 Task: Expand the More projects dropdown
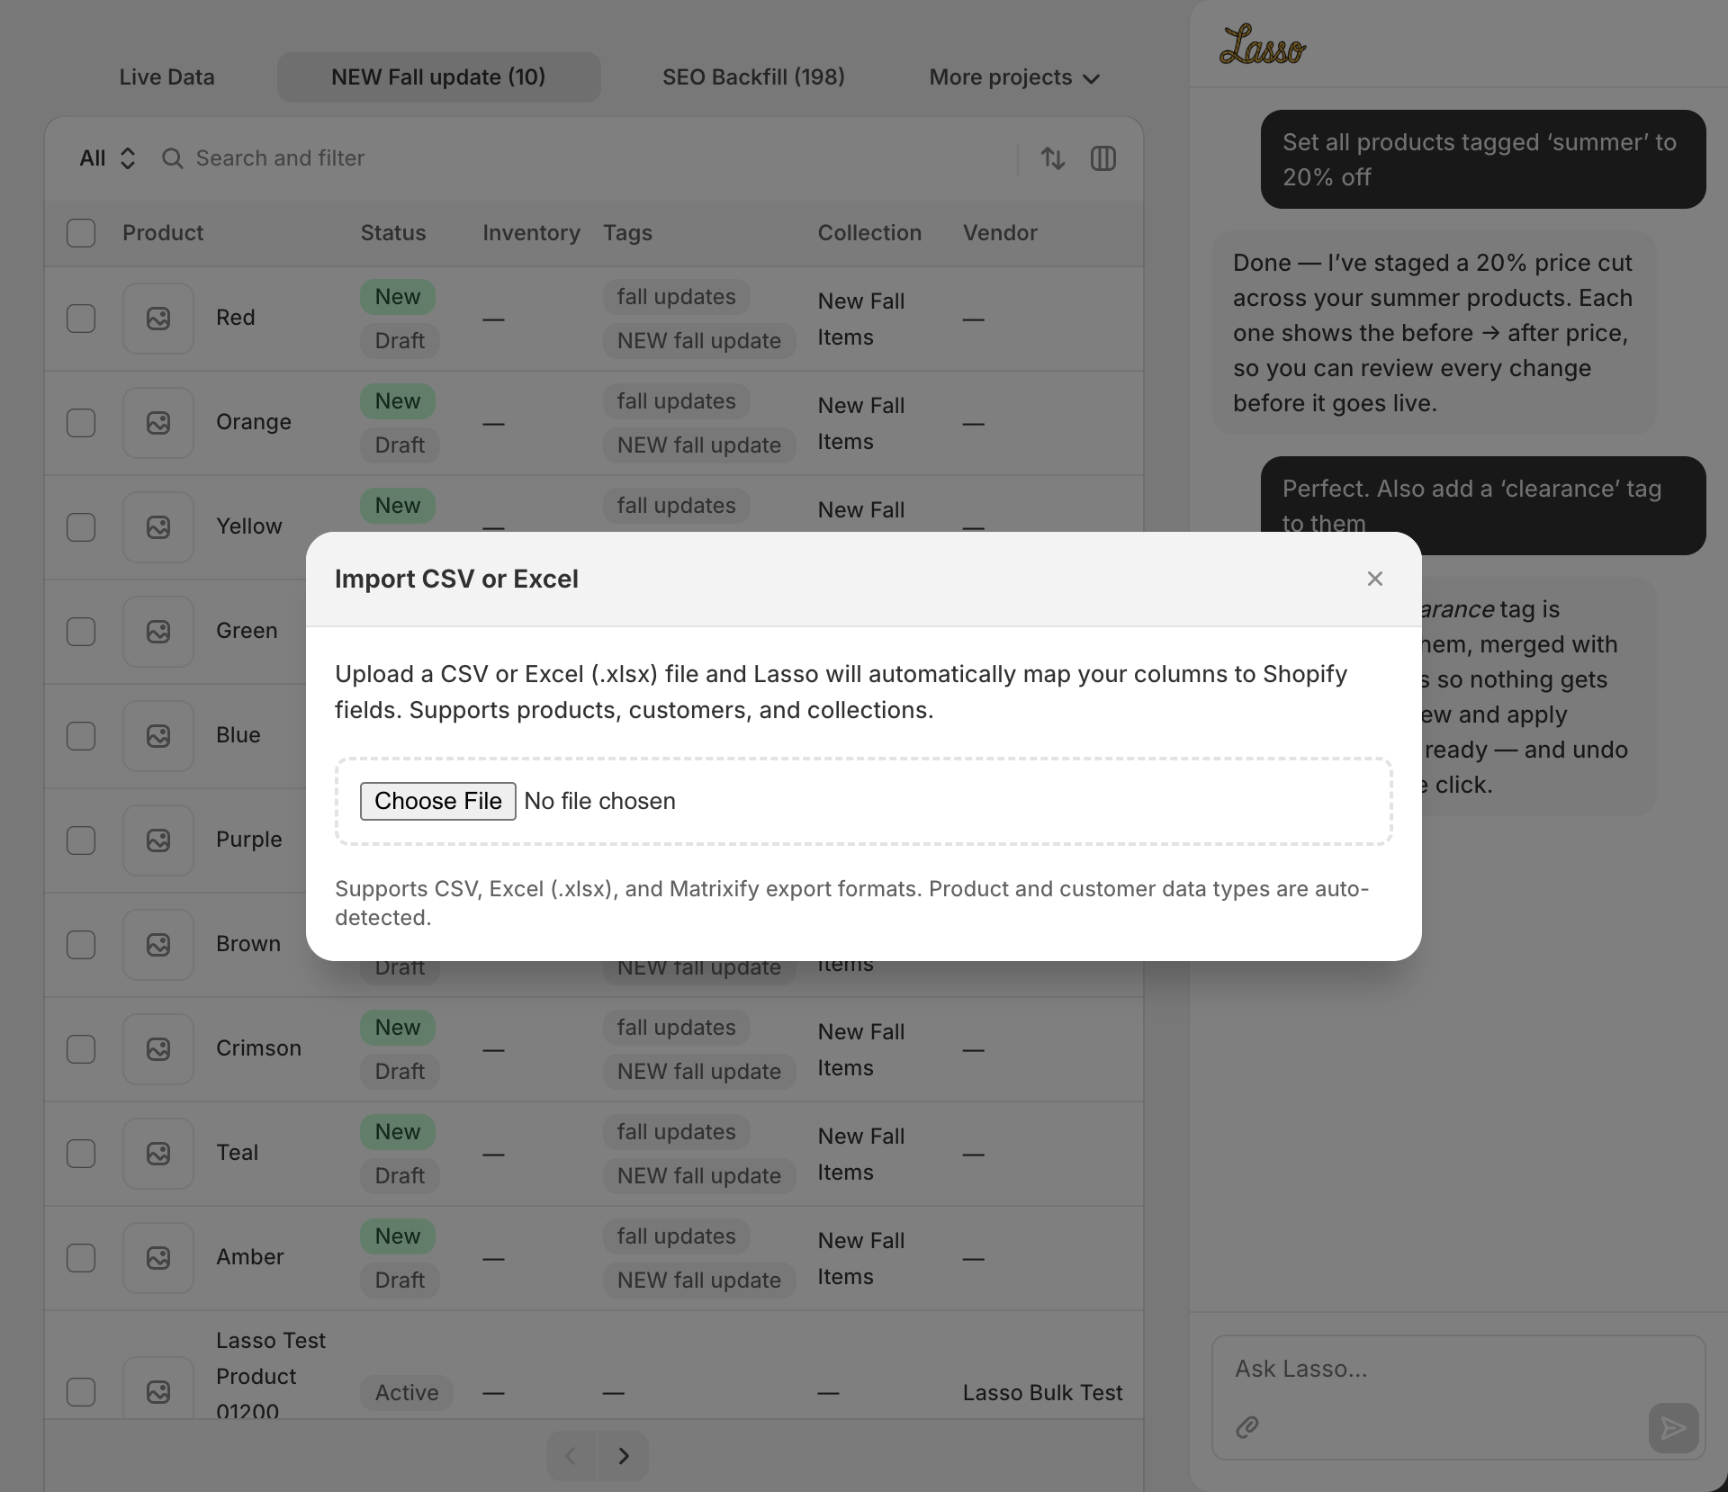[x=1014, y=77]
